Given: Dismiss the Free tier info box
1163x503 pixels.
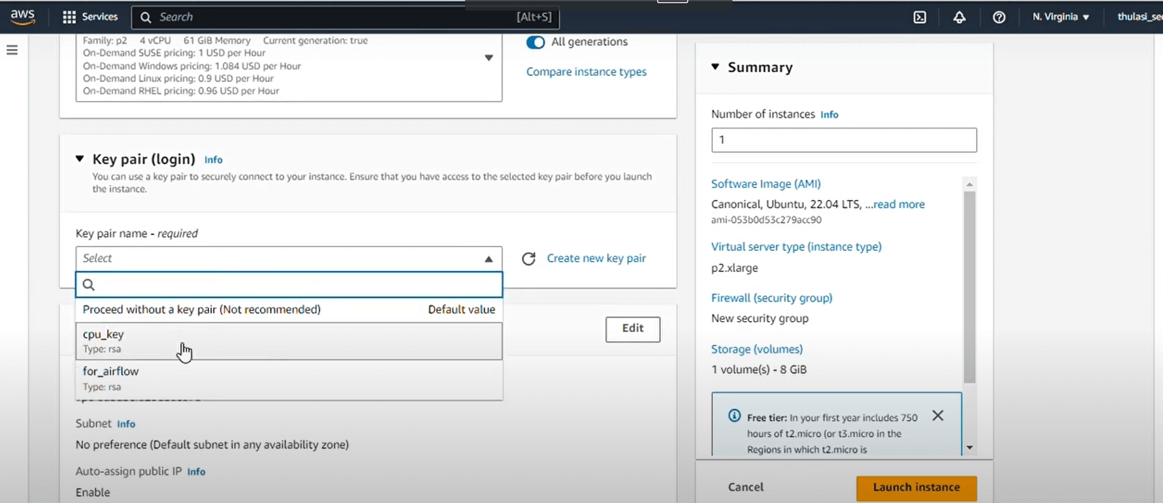Looking at the screenshot, I should click(938, 416).
